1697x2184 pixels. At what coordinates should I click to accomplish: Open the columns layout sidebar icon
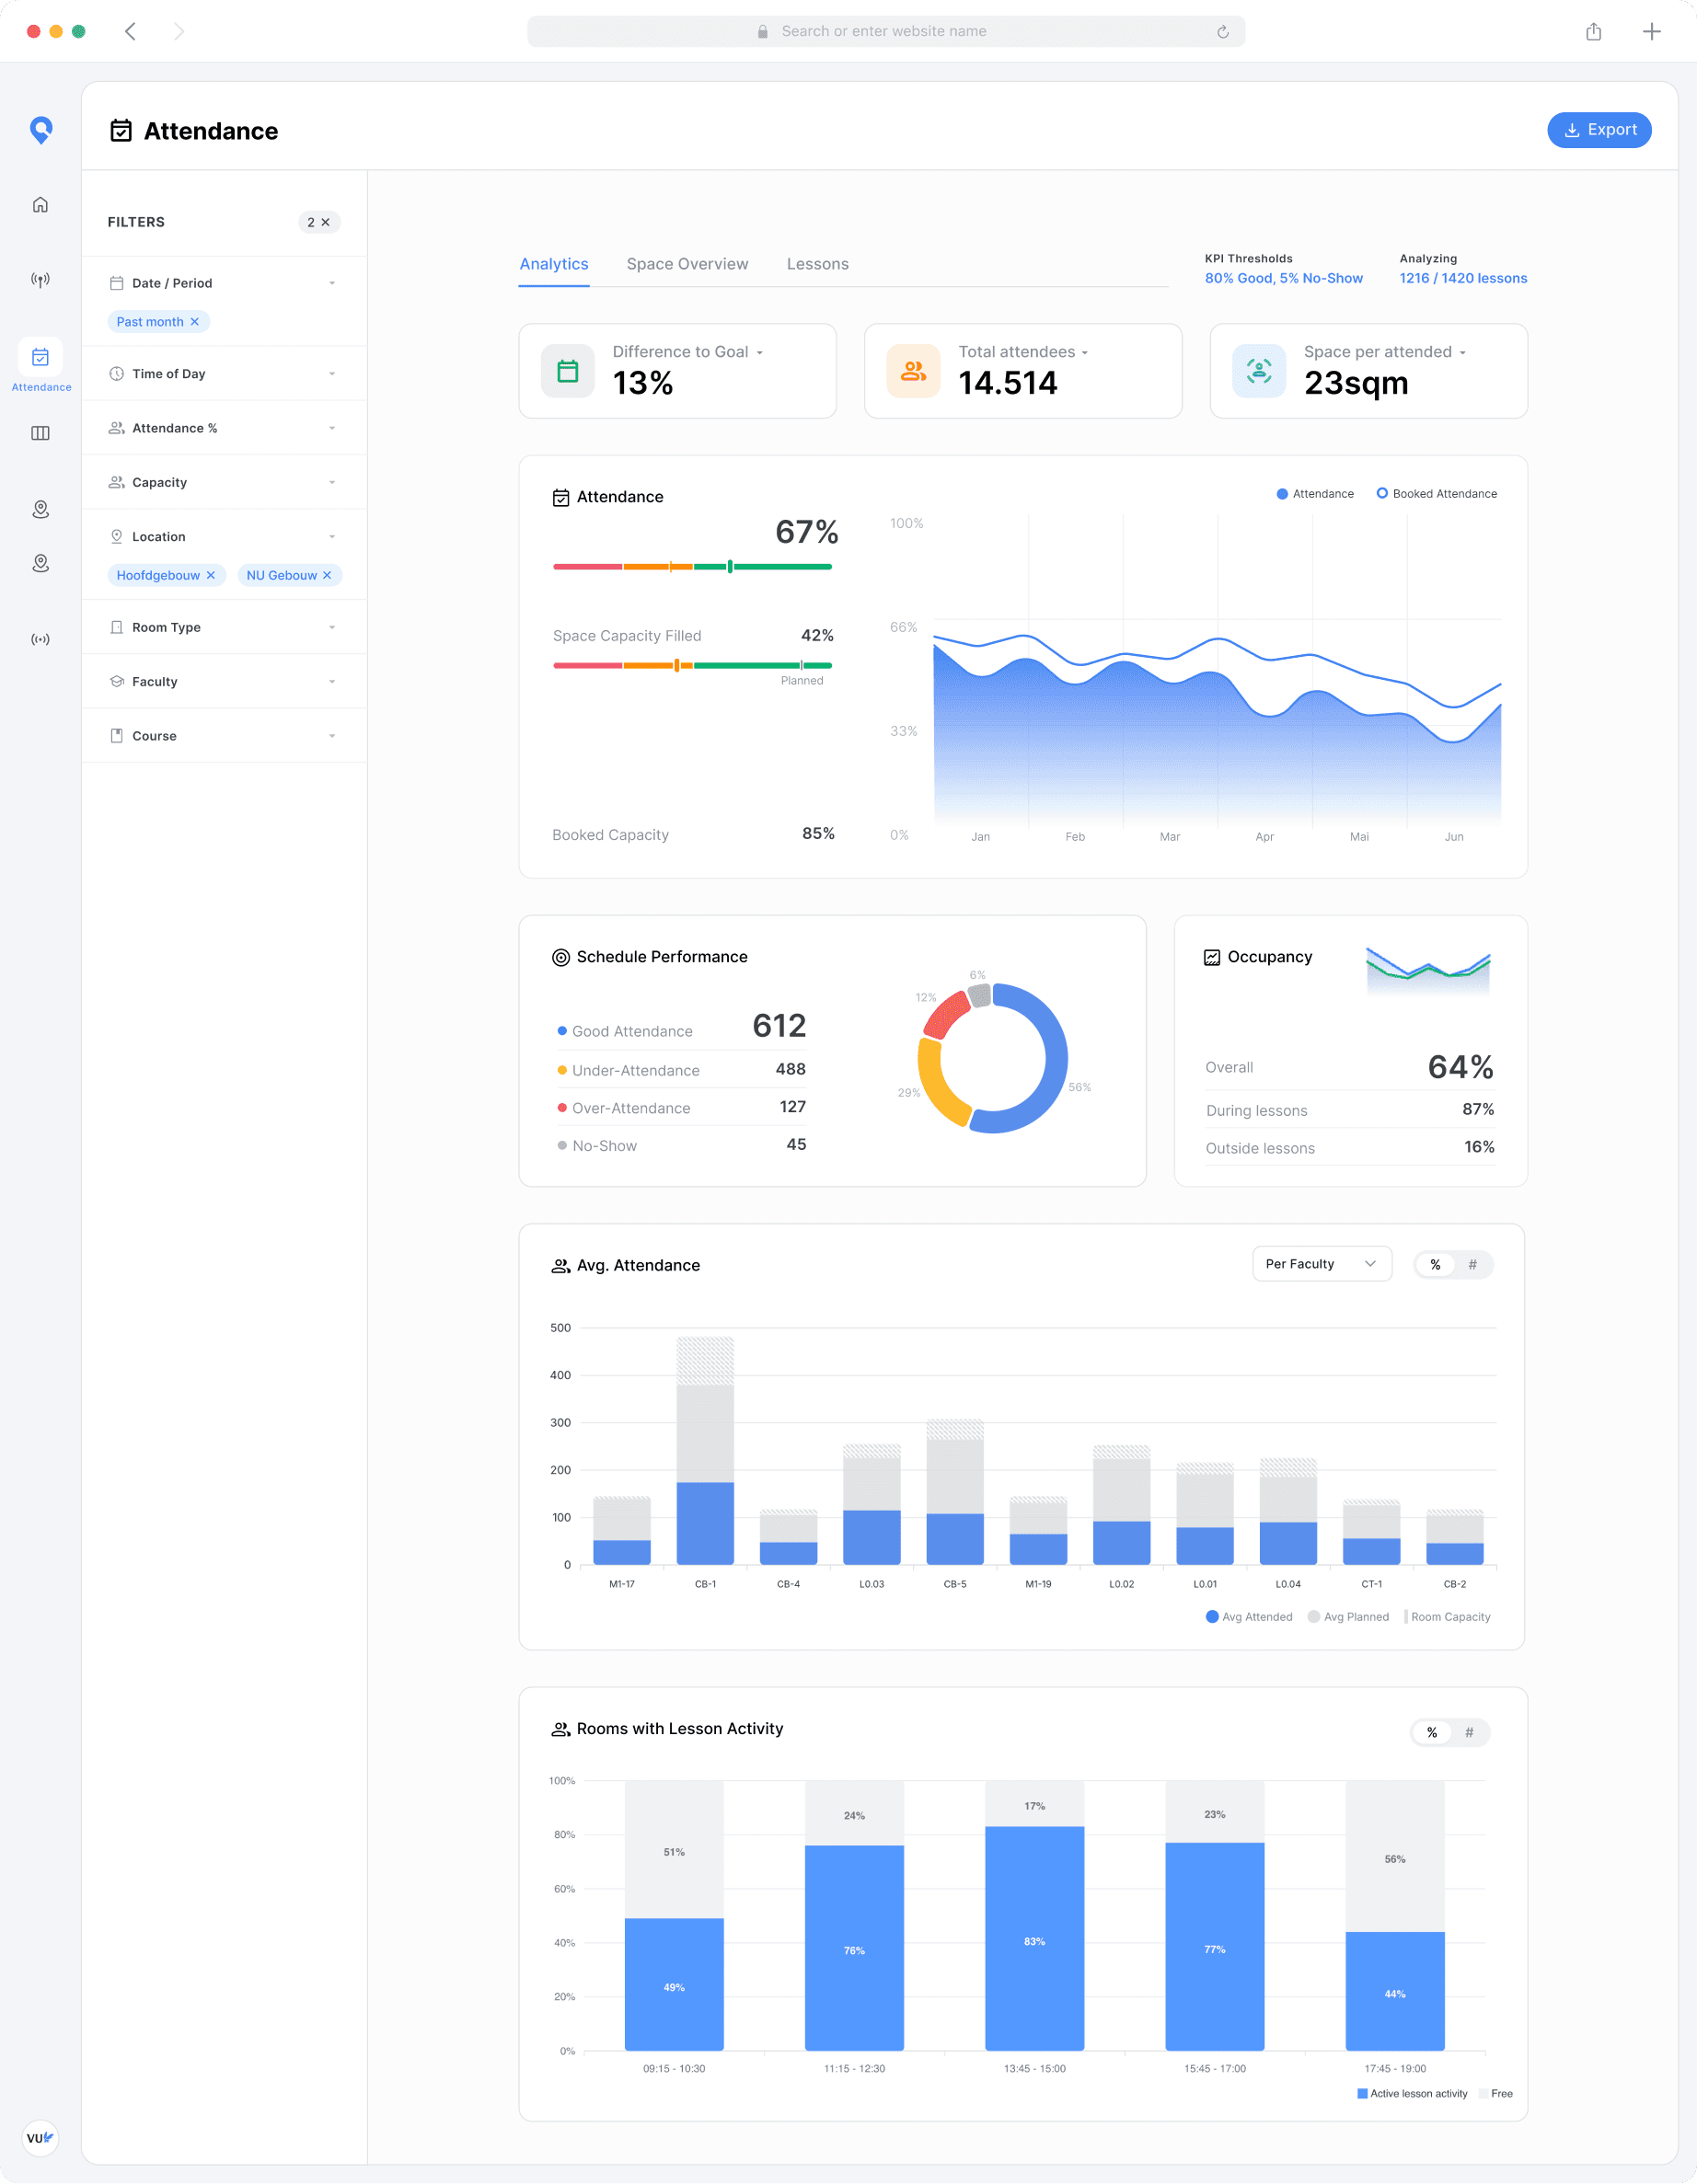[40, 433]
